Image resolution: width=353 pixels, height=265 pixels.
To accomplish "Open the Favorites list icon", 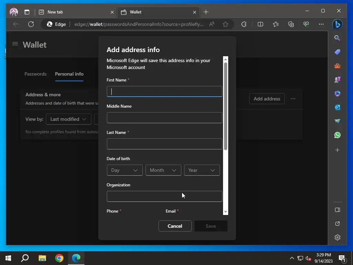I will coord(275,24).
